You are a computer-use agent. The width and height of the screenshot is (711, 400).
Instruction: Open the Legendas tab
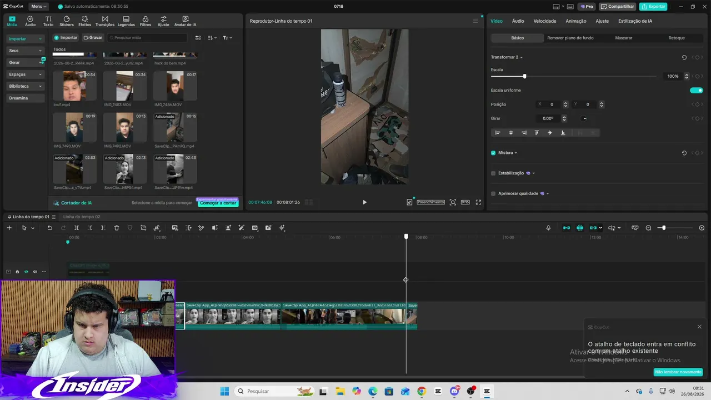pyautogui.click(x=126, y=21)
